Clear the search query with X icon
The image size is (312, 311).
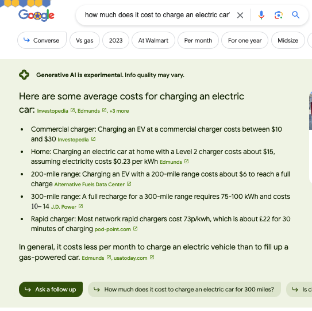(240, 15)
